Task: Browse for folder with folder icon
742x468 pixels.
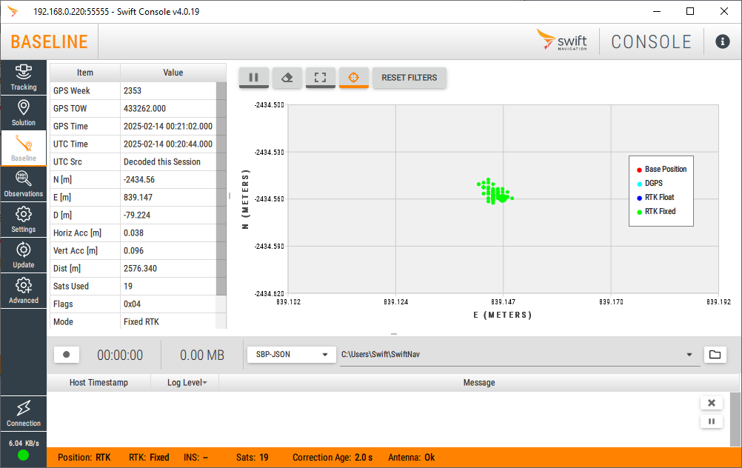Action: (x=715, y=355)
